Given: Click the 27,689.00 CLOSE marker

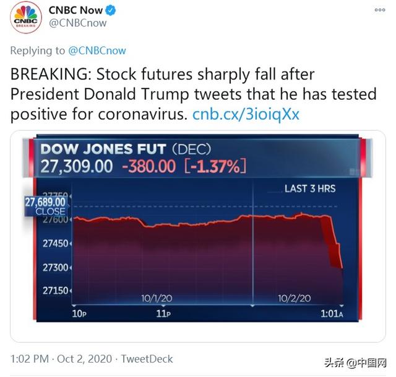Looking at the screenshot, I should pyautogui.click(x=45, y=206).
